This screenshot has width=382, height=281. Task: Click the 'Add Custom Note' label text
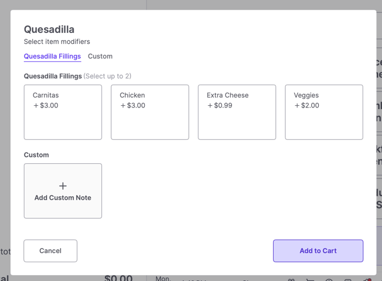click(x=63, y=198)
